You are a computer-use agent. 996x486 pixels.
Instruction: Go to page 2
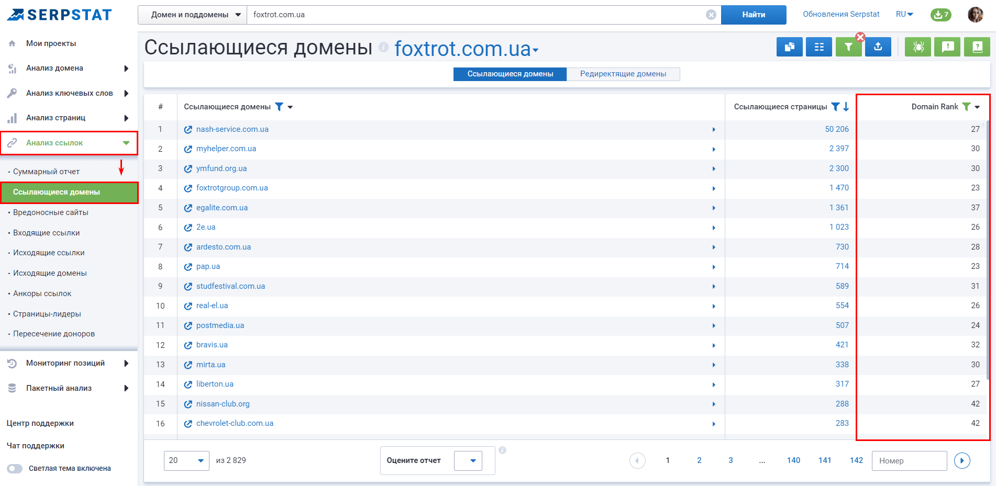(x=699, y=460)
